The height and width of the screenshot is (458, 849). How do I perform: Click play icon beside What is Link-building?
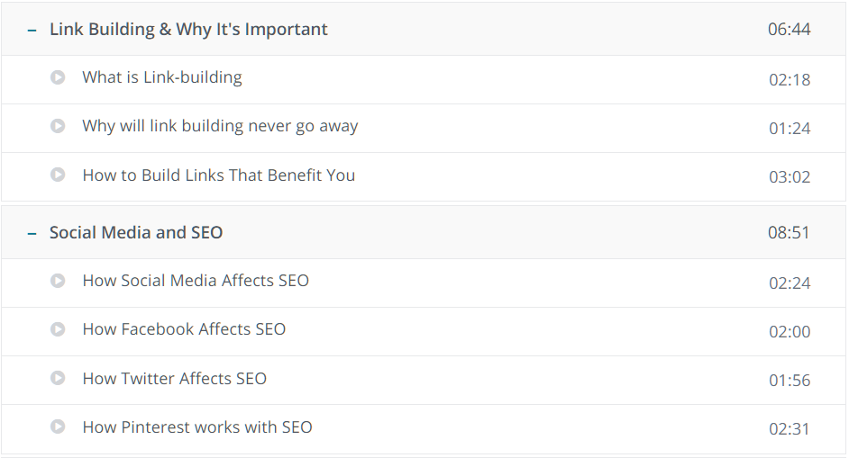tap(58, 77)
